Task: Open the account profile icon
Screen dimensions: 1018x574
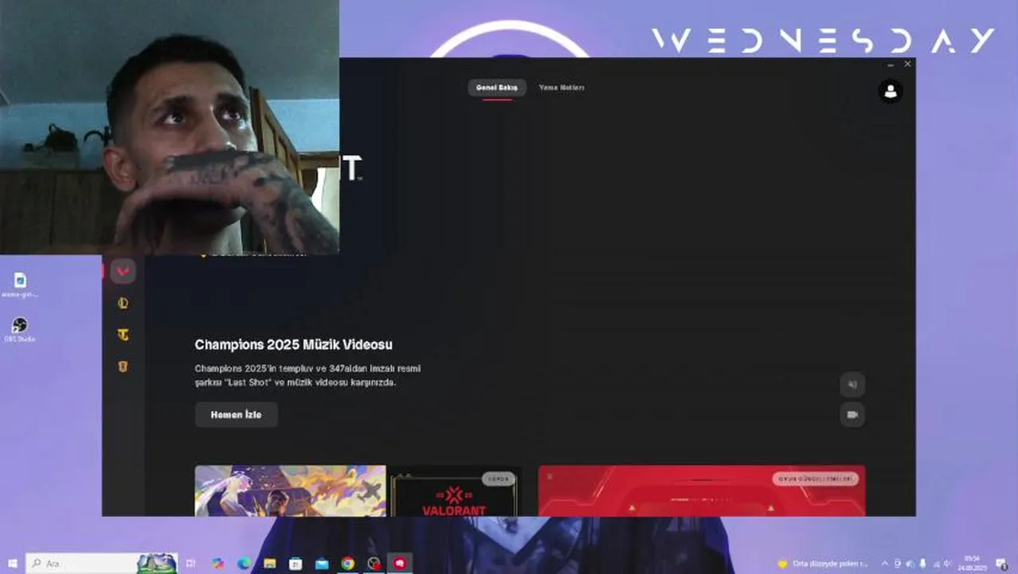Action: pyautogui.click(x=891, y=91)
